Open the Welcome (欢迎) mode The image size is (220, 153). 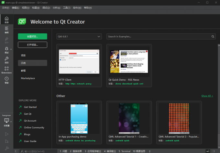(x=6, y=19)
